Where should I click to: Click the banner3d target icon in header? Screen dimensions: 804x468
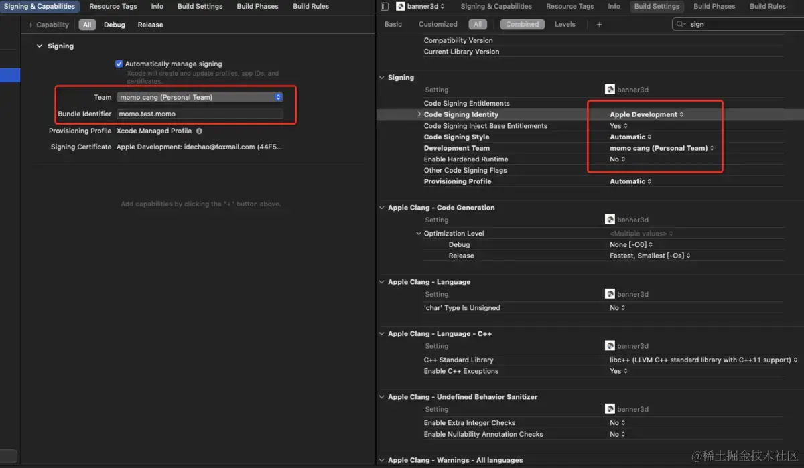point(401,7)
